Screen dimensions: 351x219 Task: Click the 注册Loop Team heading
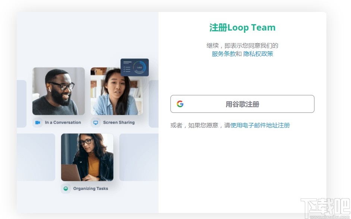point(242,27)
